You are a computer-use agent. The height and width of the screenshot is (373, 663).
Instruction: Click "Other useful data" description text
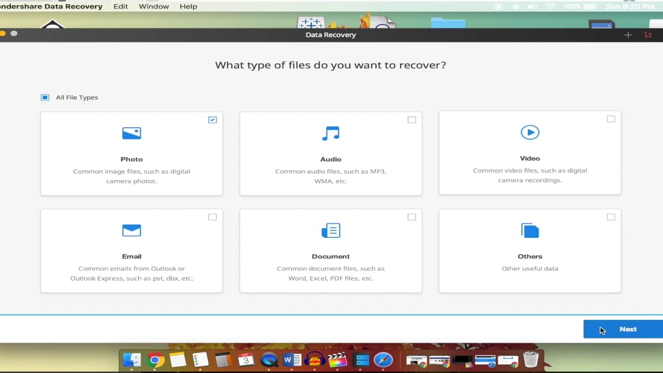click(530, 268)
